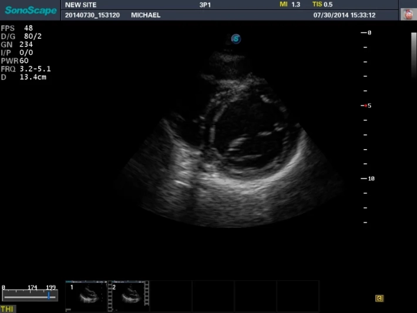Click the D 13.4cm depth parameter
The width and height of the screenshot is (417, 313).
(x=23, y=77)
